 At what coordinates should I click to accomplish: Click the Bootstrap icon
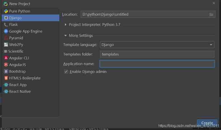pos(6,71)
